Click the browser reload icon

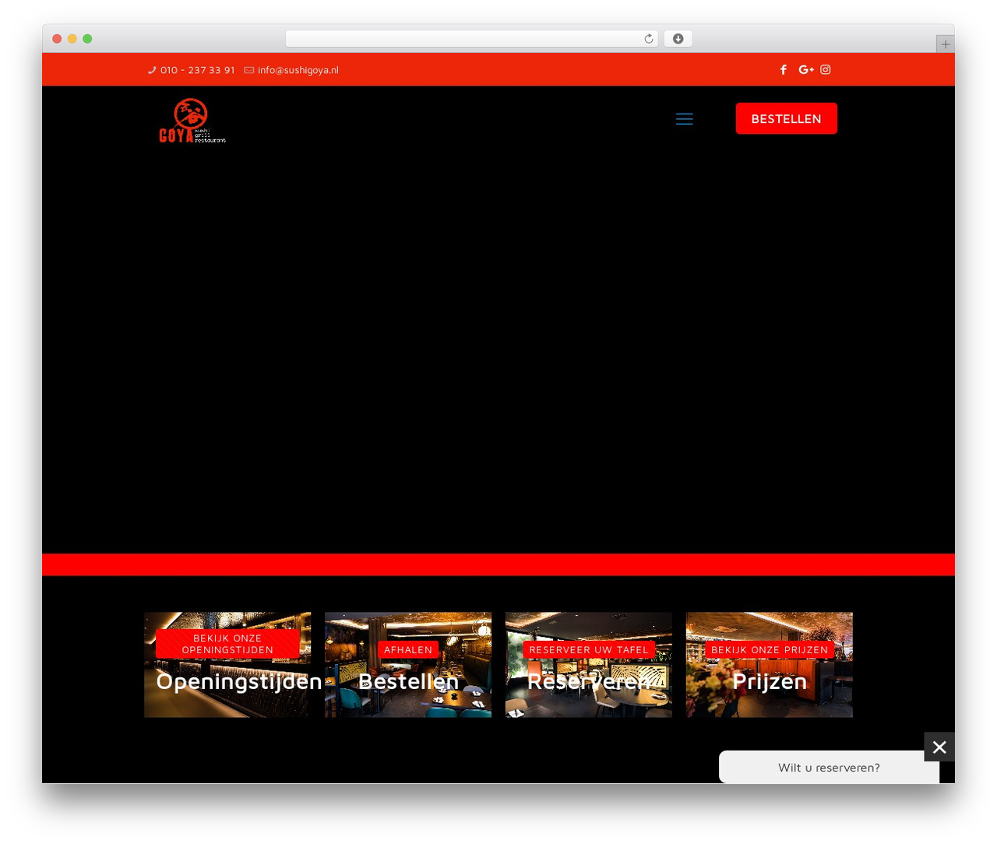[x=649, y=39]
